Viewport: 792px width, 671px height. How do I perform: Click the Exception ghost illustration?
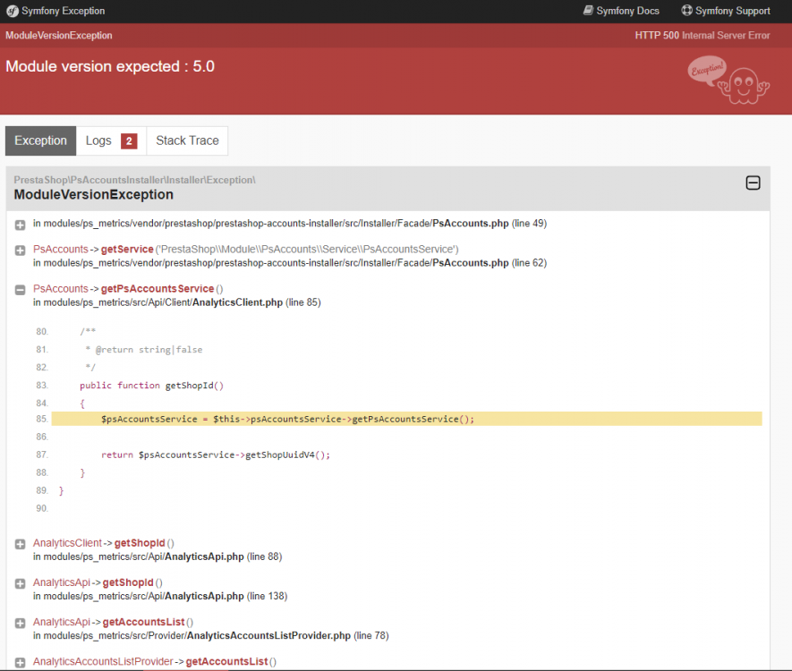pos(728,80)
